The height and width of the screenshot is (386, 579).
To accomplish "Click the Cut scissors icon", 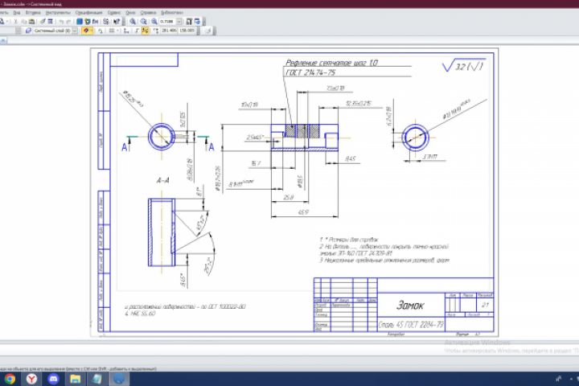I will point(16,22).
